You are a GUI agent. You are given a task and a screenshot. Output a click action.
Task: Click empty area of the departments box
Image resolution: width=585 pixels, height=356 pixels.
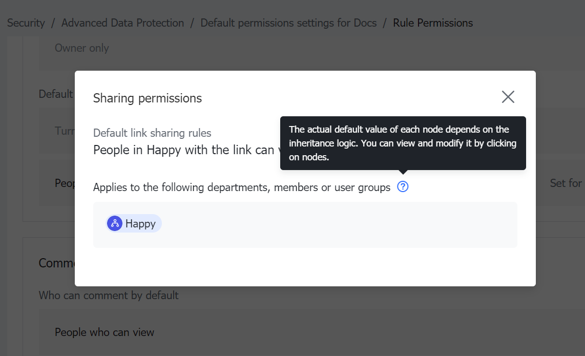click(336, 225)
